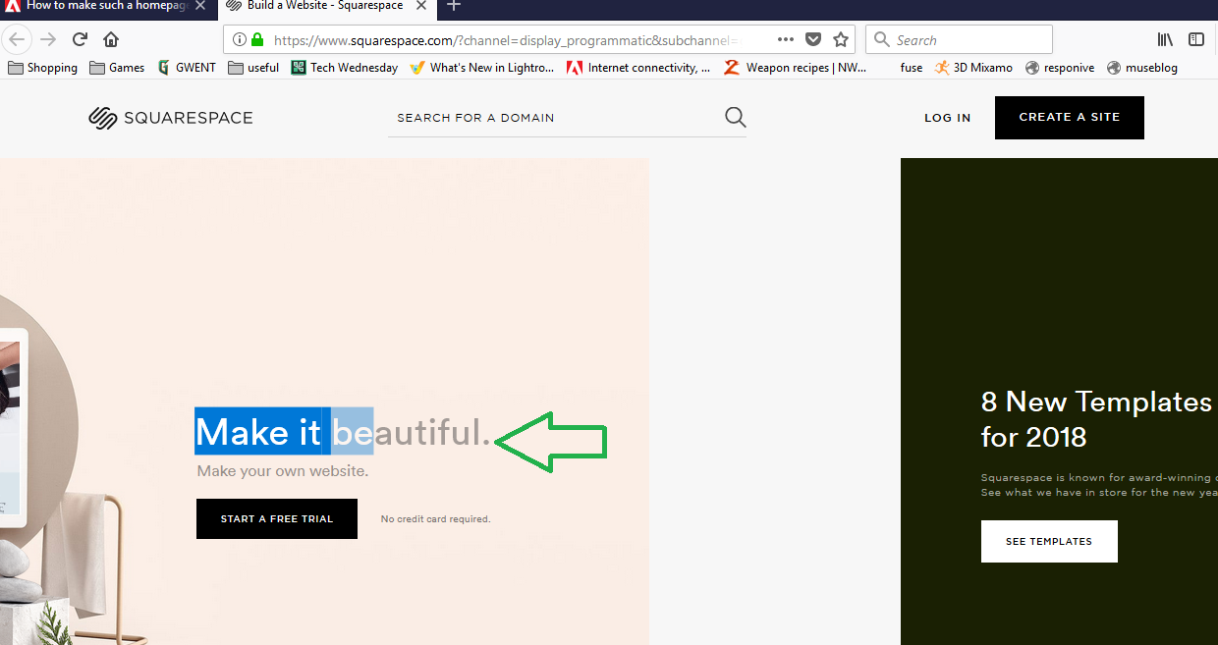Screen dimensions: 1218x645
Task: Open the 'useful' bookmarks folder
Action: coord(253,68)
